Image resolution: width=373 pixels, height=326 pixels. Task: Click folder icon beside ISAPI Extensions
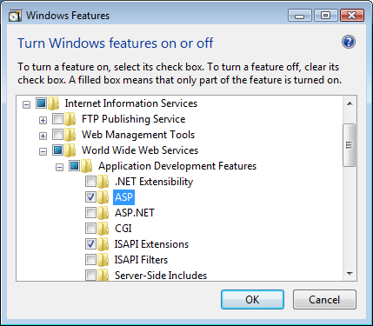[x=103, y=244]
